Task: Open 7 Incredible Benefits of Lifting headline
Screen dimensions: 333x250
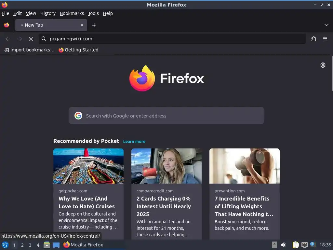Action: click(244, 206)
